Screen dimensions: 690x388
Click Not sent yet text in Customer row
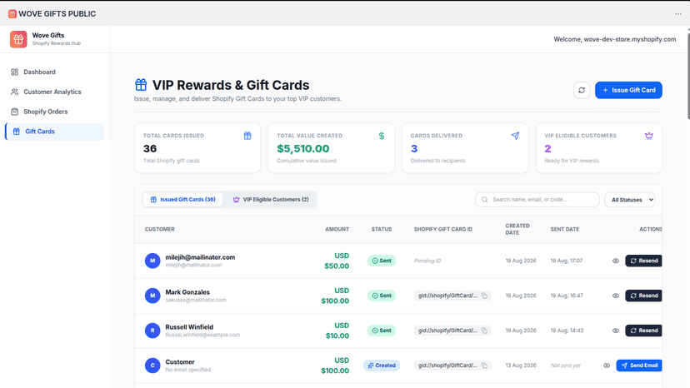(566, 366)
